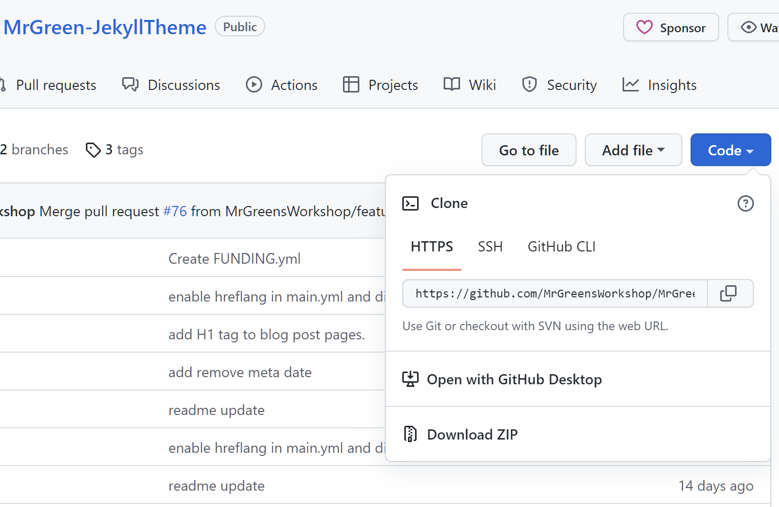The width and height of the screenshot is (779, 507).
Task: Click the Sponsor button
Action: tap(671, 27)
